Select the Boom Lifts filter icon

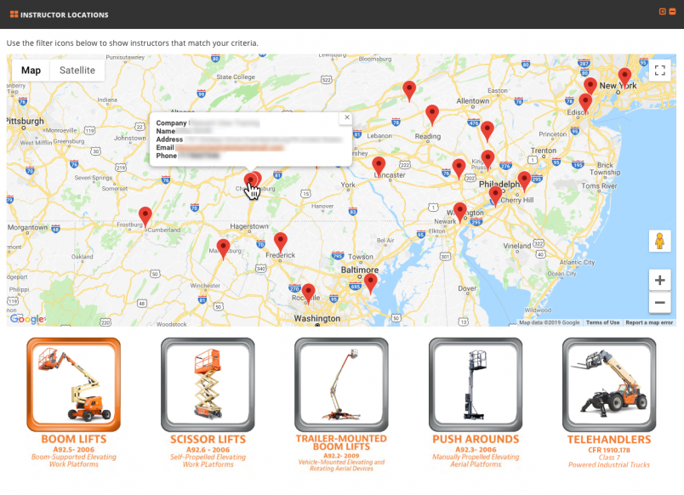[73, 384]
